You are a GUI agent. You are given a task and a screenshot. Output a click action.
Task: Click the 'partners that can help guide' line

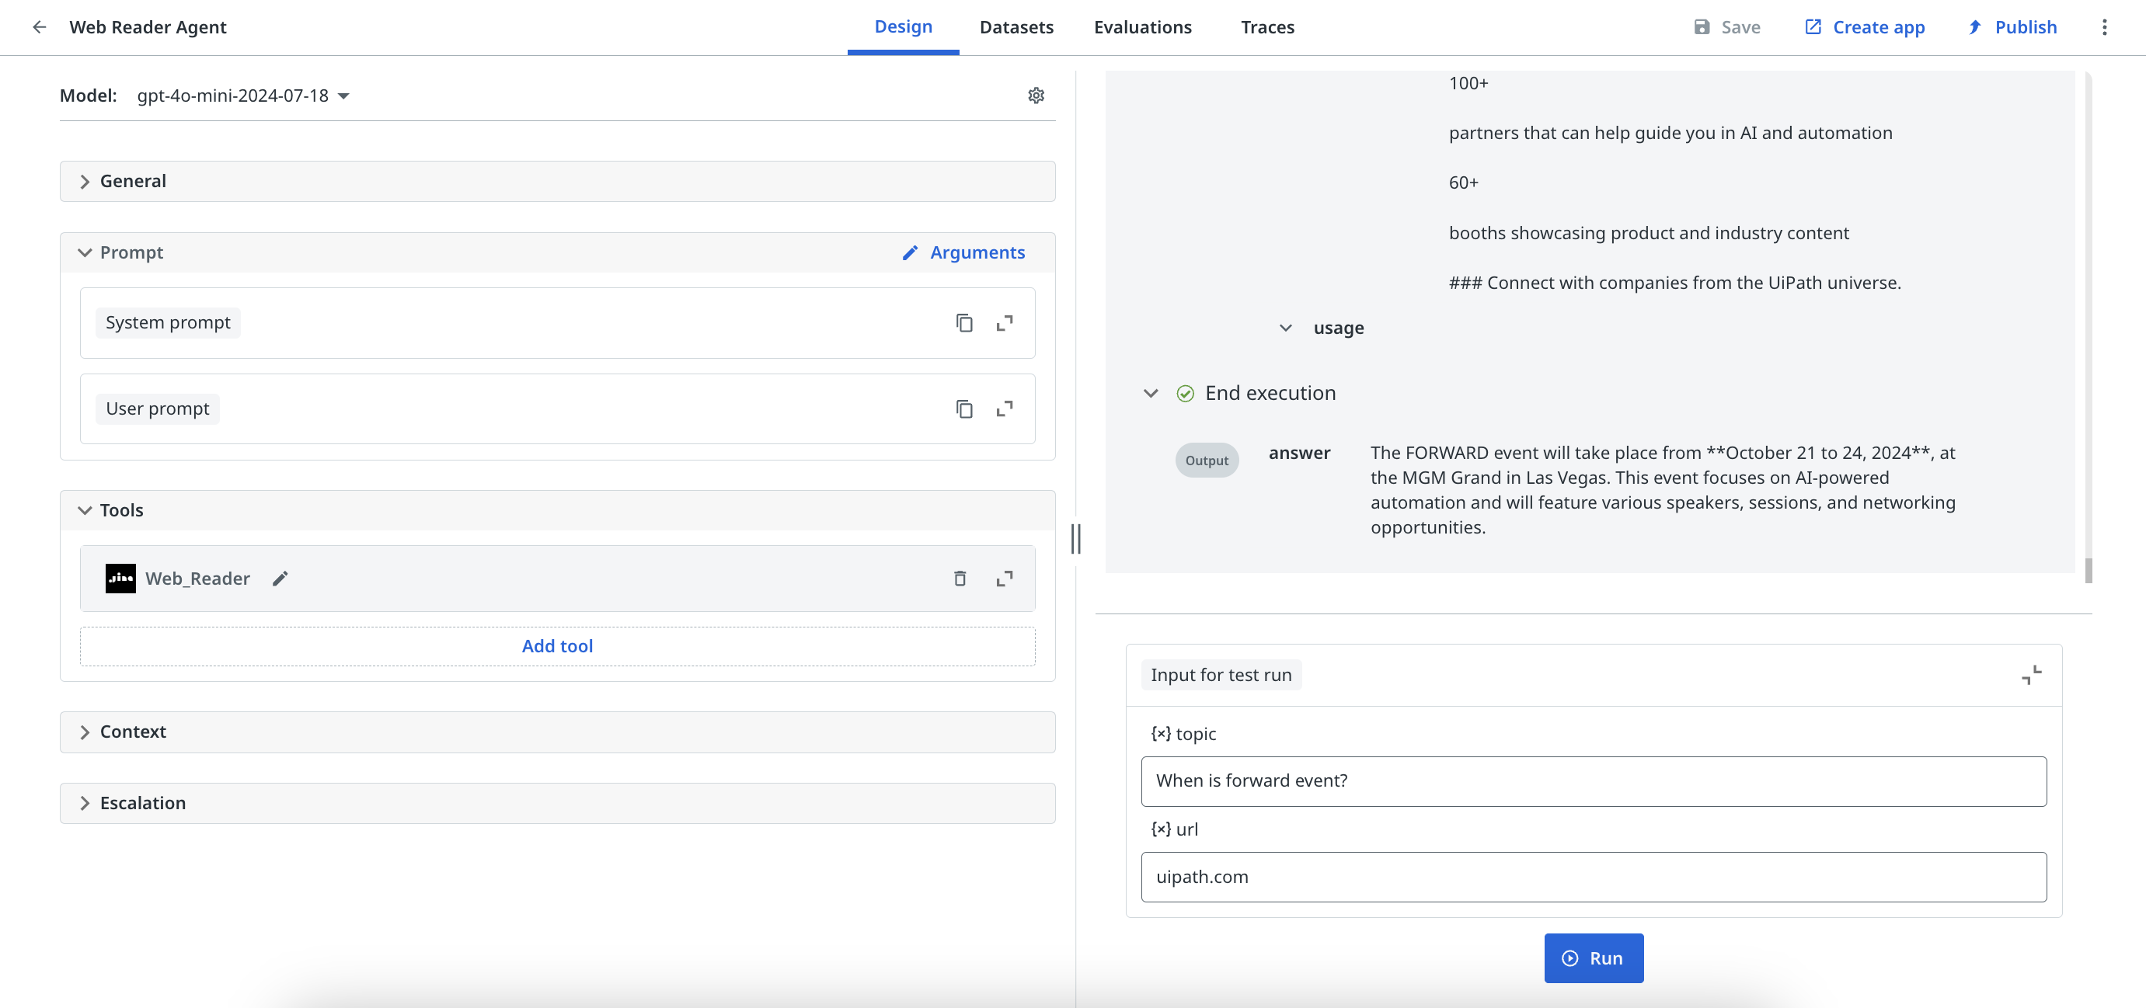point(1670,133)
